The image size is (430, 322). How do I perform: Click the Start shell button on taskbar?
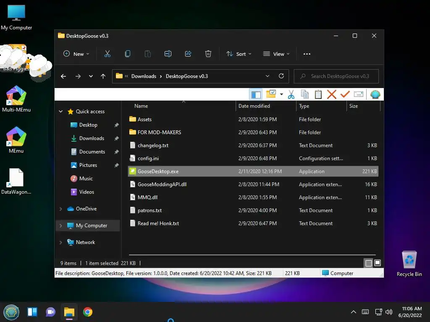(x=11, y=312)
